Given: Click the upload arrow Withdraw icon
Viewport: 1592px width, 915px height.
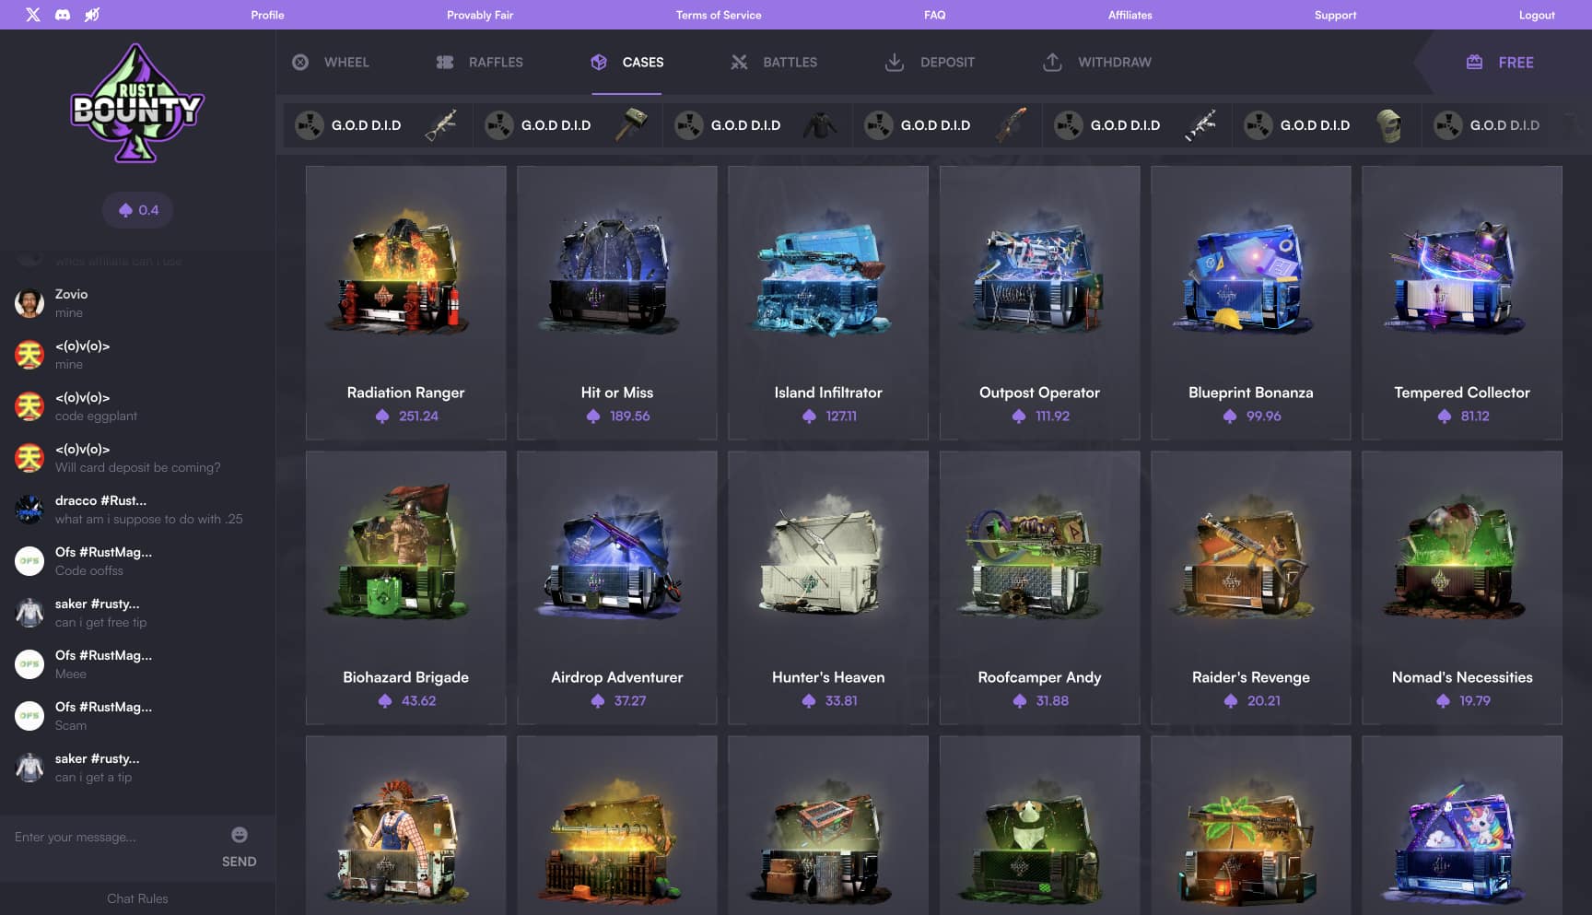Looking at the screenshot, I should tap(1052, 62).
